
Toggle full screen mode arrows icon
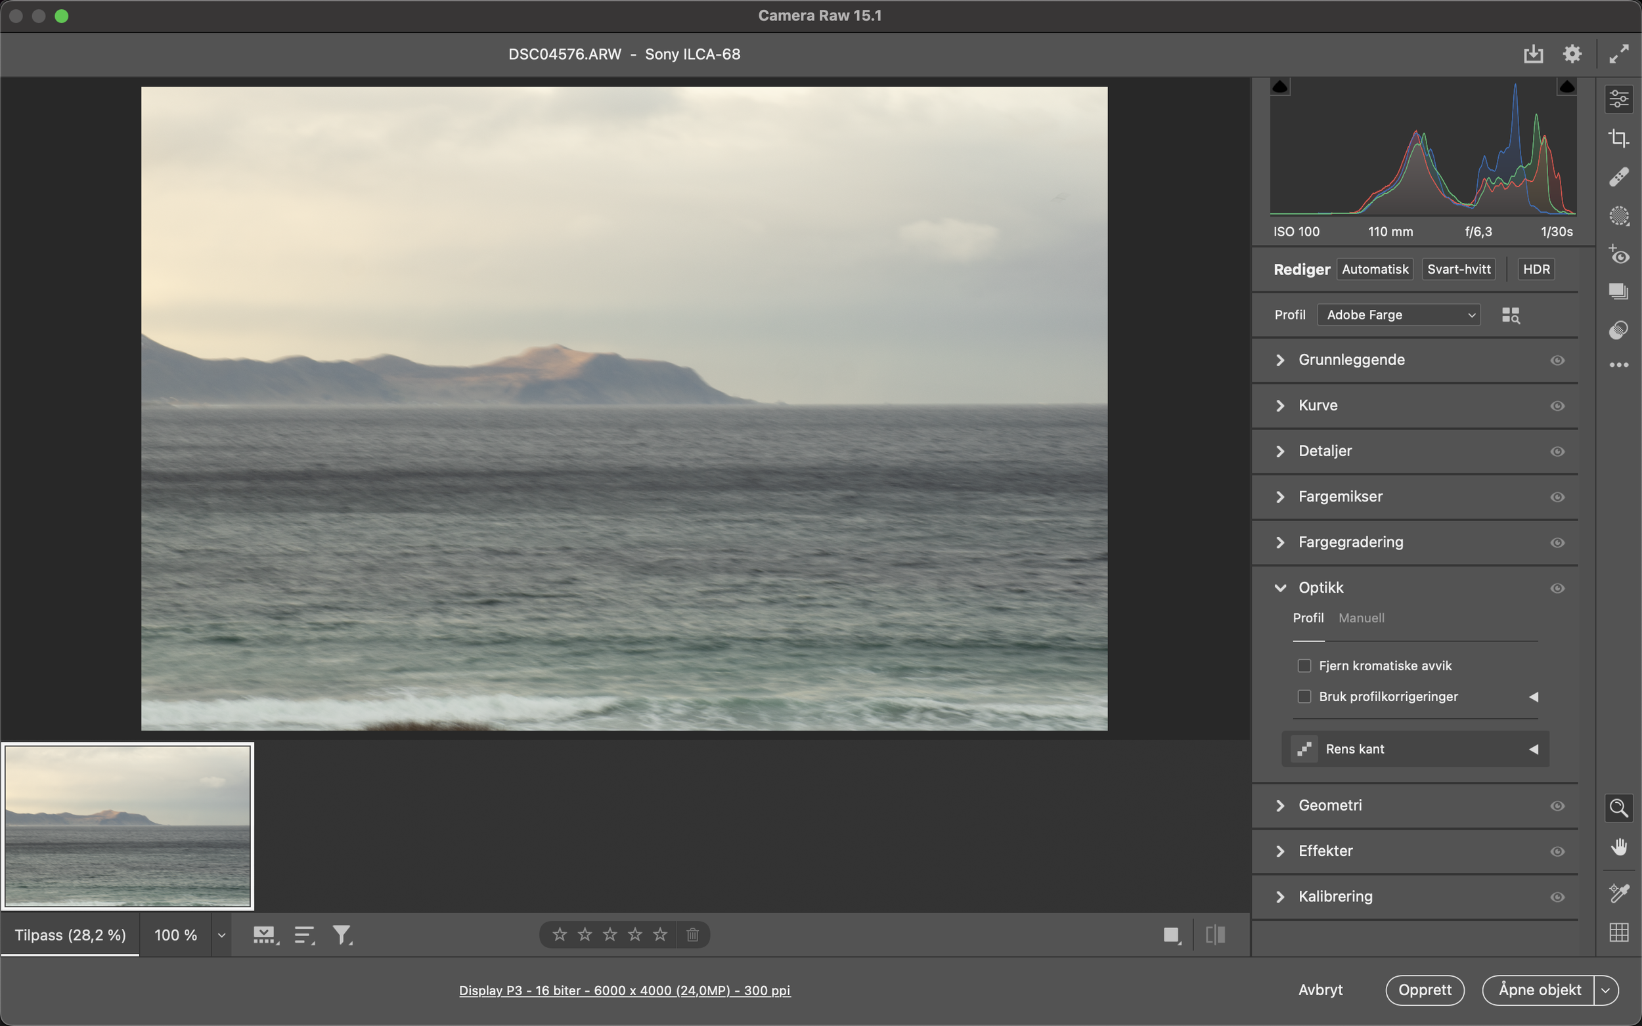[1619, 54]
